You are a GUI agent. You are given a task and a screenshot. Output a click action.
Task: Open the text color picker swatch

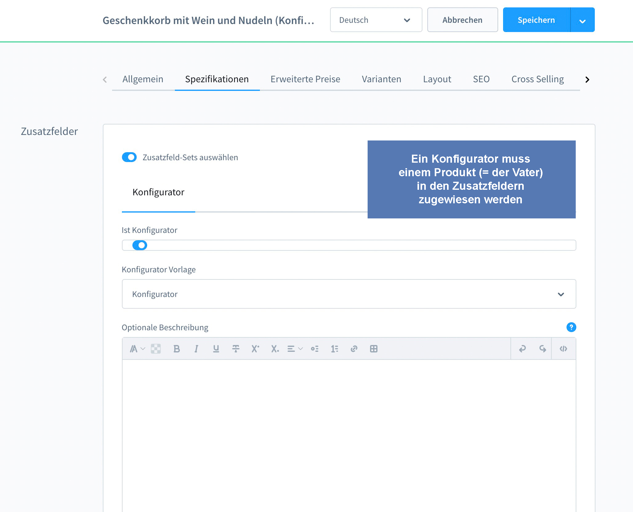coord(156,349)
